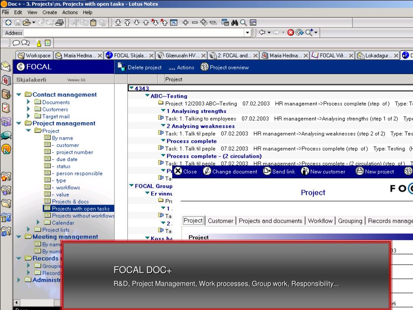
Task: Open the Actions menu in menu bar
Action: (x=70, y=13)
